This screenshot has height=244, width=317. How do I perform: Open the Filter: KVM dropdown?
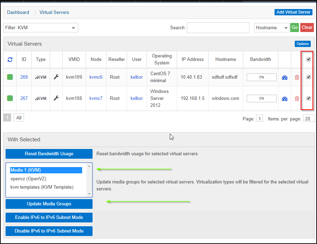tap(41, 27)
